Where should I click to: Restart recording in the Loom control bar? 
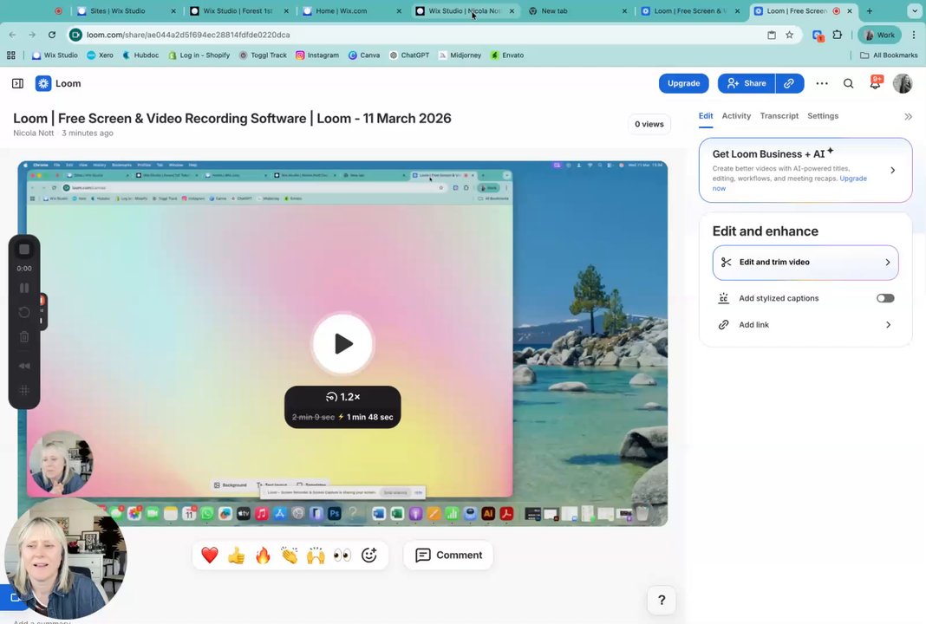coord(24,312)
